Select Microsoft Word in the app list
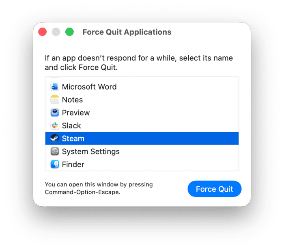284x250 pixels. point(89,87)
